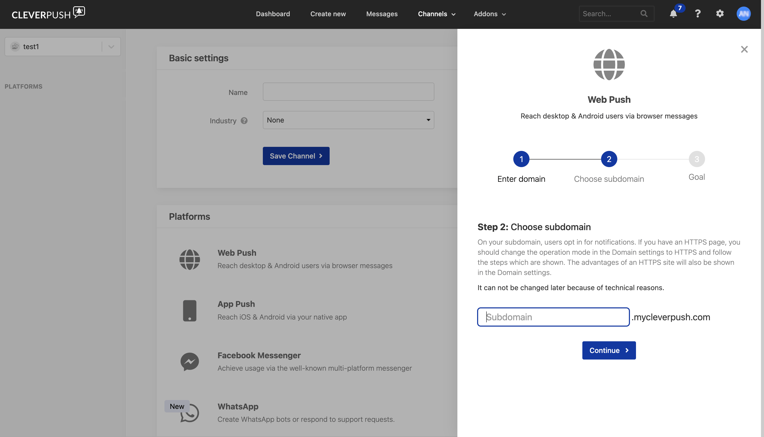The image size is (764, 437).
Task: Click 'Reach iOS & Android via your native app'
Action: tap(282, 317)
